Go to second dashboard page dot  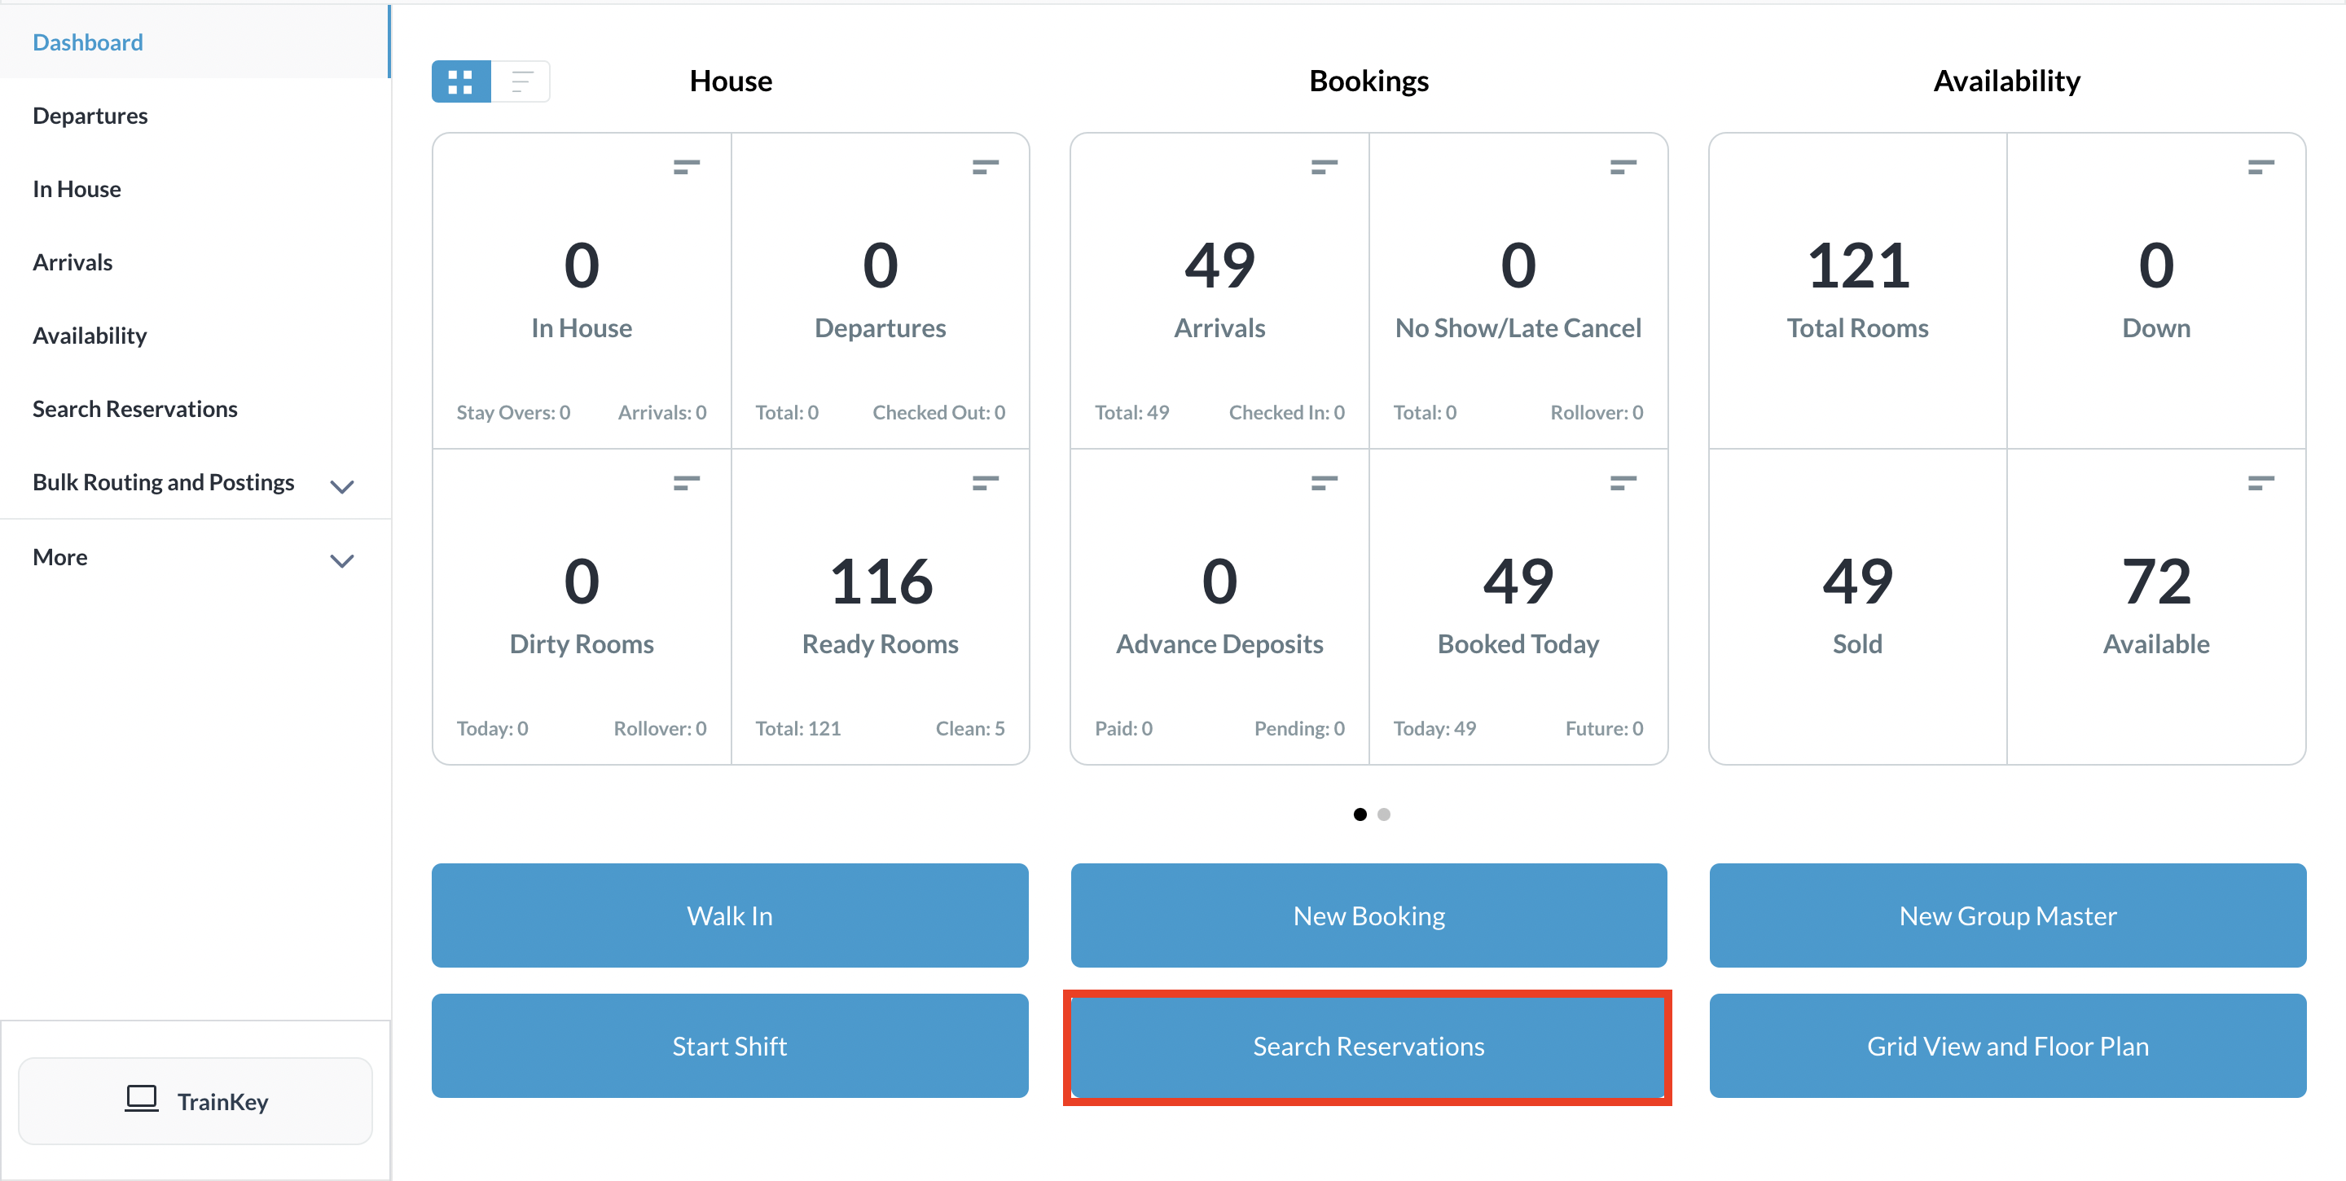tap(1383, 814)
